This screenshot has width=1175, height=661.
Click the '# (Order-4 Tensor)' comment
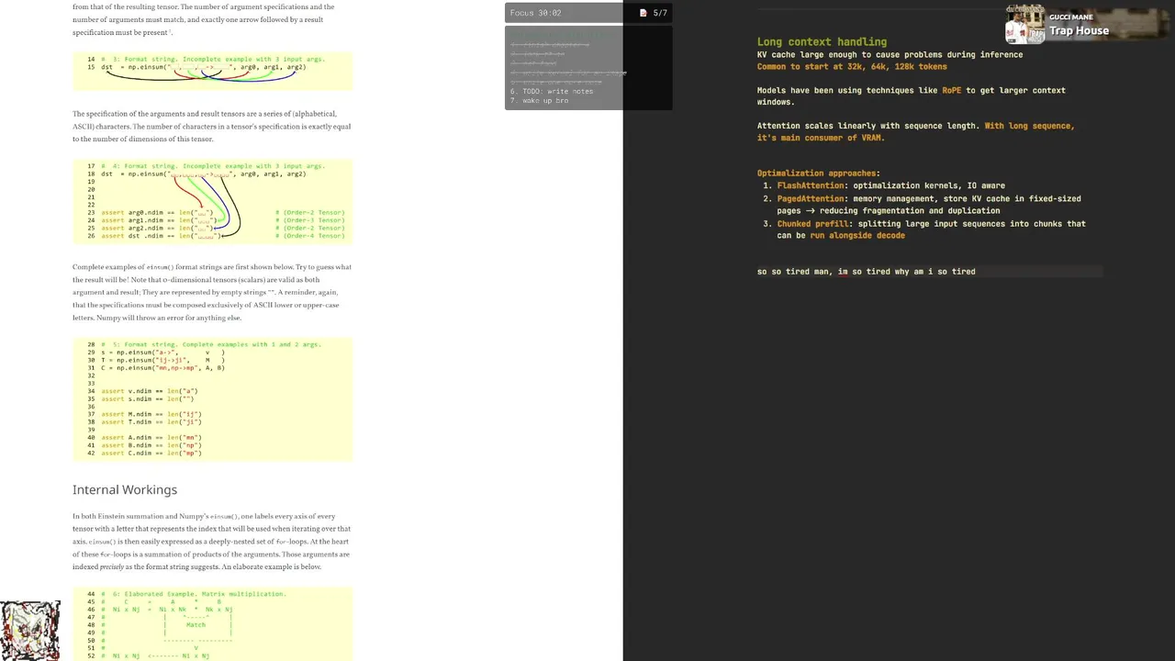click(309, 236)
